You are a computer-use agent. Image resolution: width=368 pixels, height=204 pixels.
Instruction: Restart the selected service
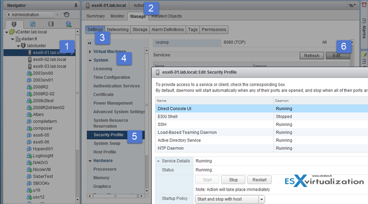click(x=259, y=180)
